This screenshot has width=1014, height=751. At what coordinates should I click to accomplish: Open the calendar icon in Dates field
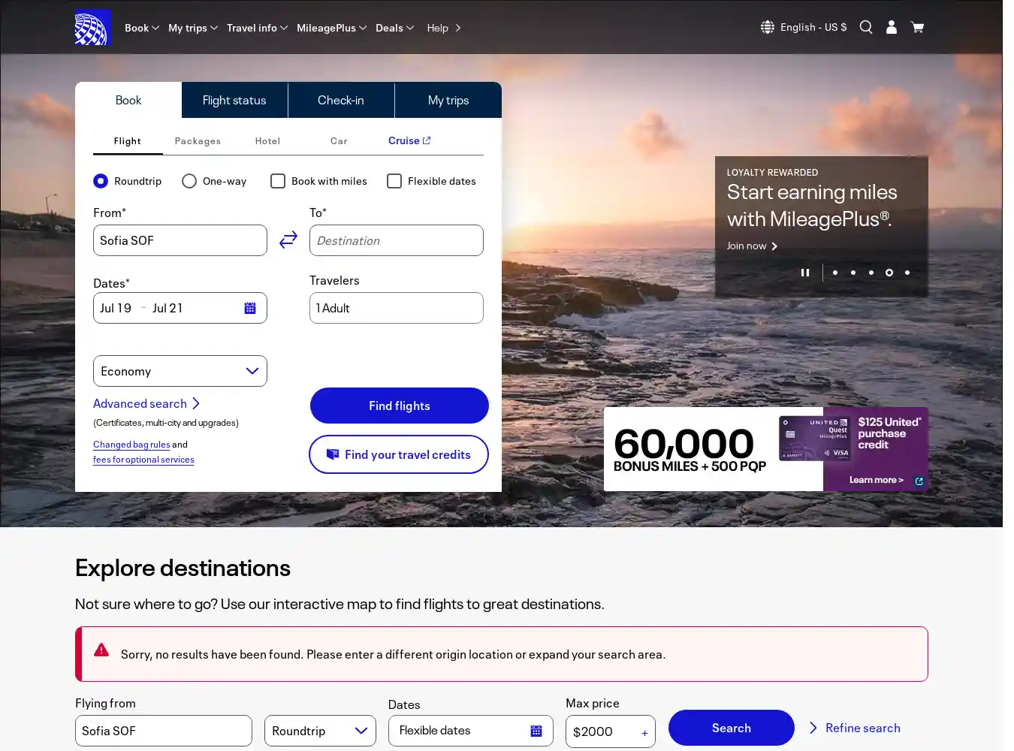[x=250, y=308]
